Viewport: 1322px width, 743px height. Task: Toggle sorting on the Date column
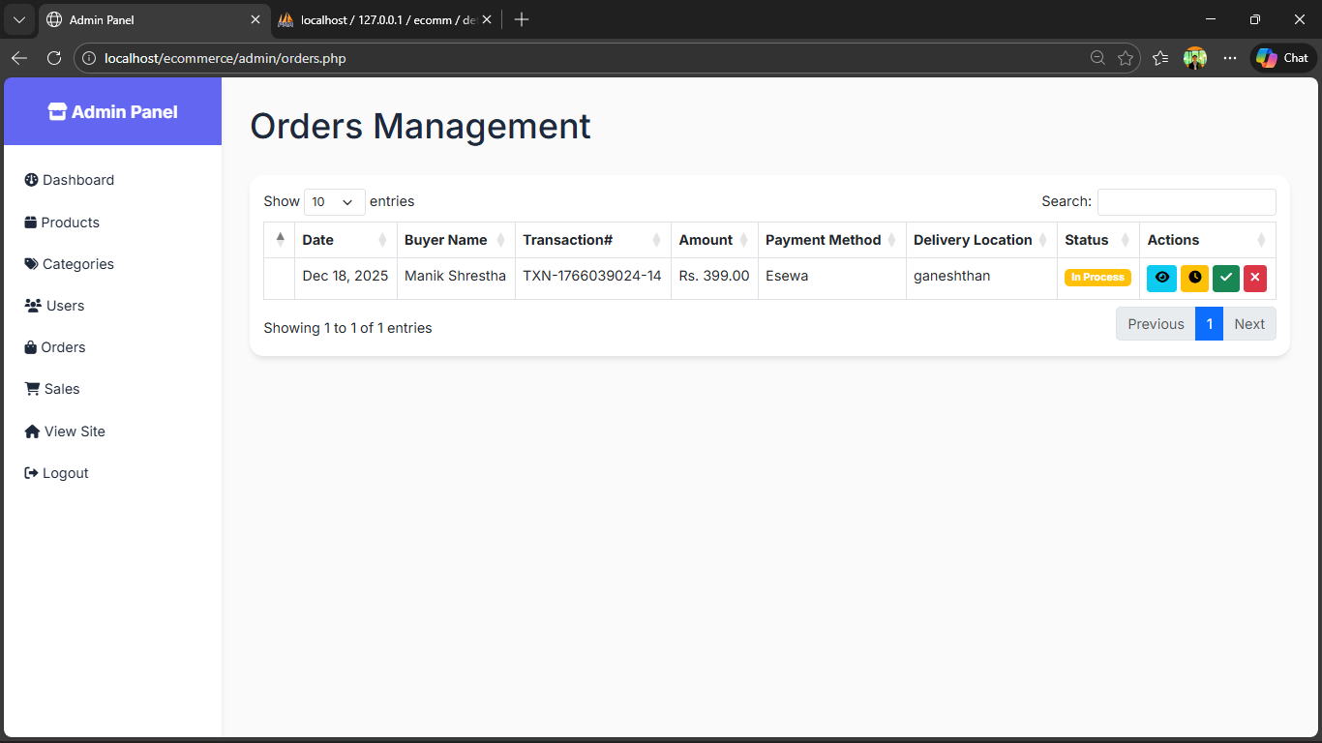(x=317, y=239)
